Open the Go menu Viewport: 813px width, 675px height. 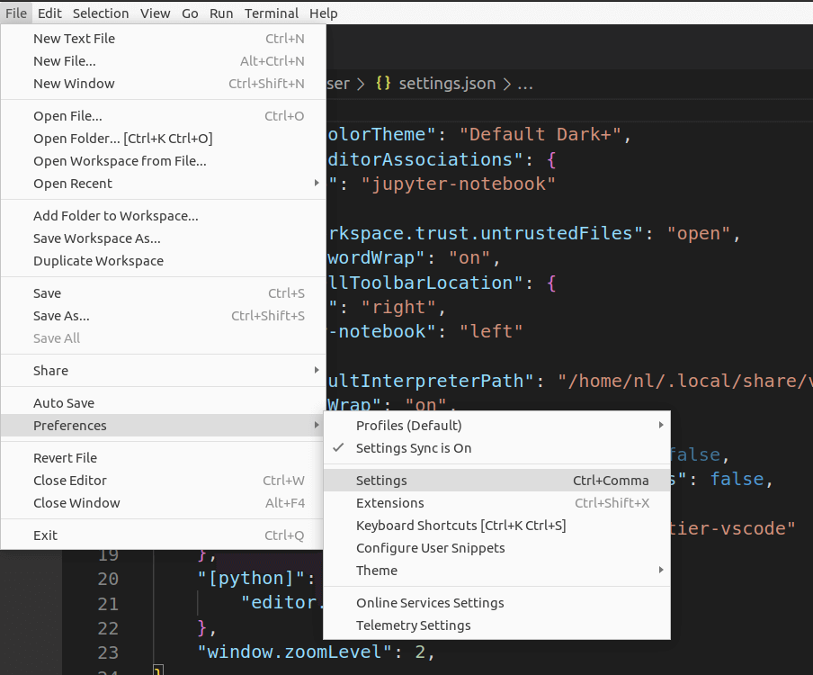[x=190, y=13]
